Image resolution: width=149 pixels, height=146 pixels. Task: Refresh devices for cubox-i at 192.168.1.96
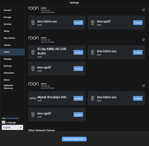pos(143,86)
